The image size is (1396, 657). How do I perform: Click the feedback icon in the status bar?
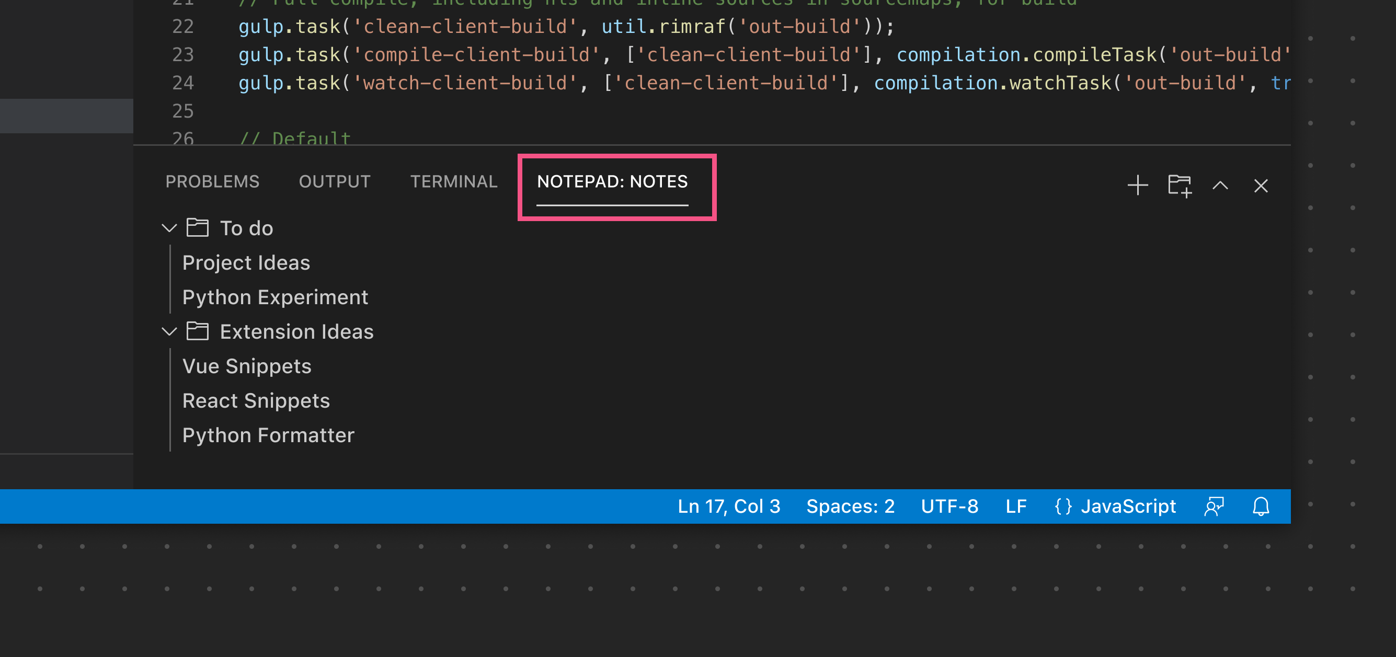tap(1214, 506)
